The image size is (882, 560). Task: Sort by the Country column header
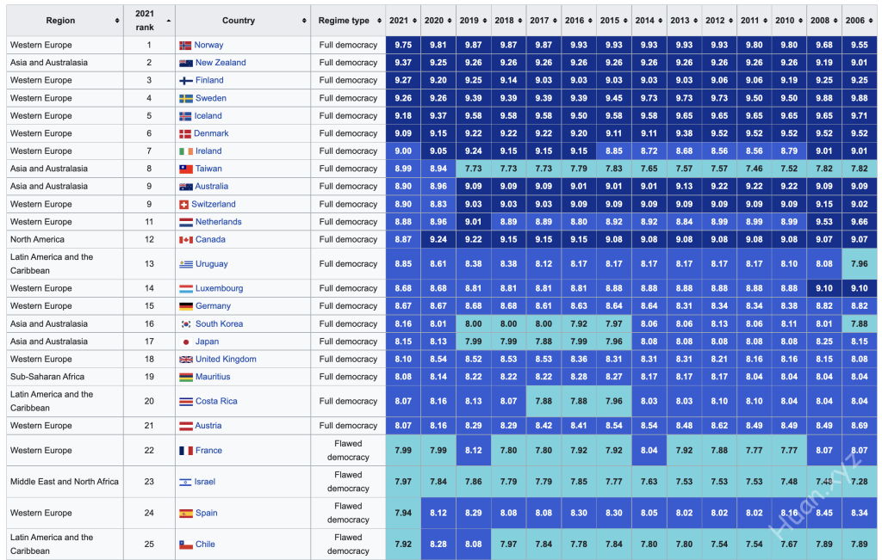242,21
